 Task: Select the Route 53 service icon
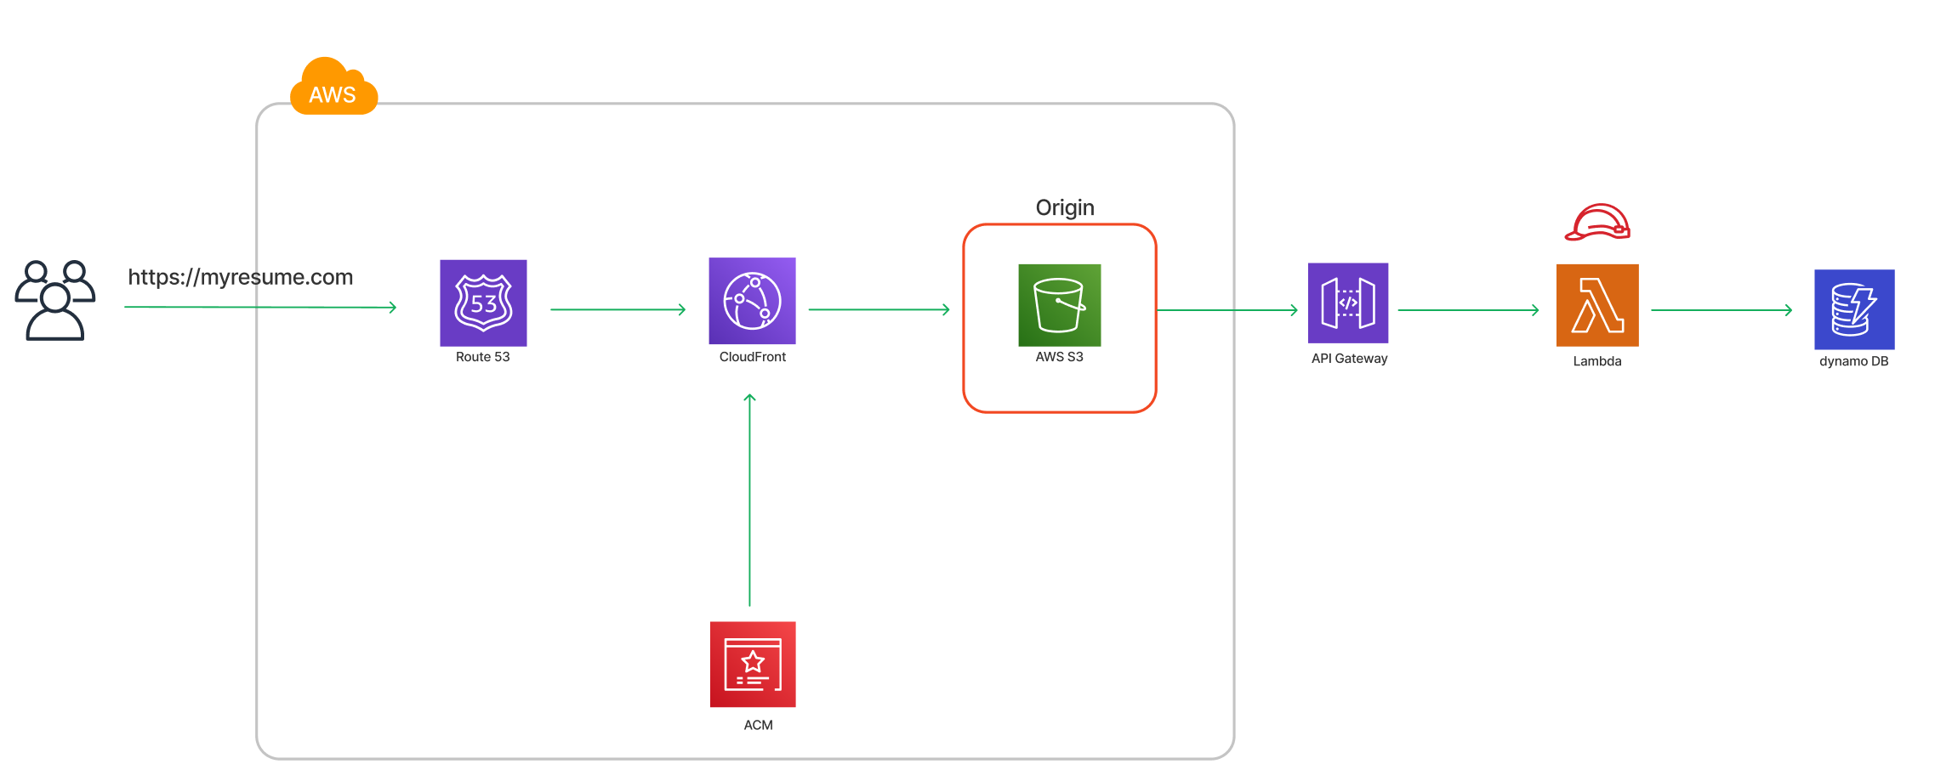click(483, 303)
